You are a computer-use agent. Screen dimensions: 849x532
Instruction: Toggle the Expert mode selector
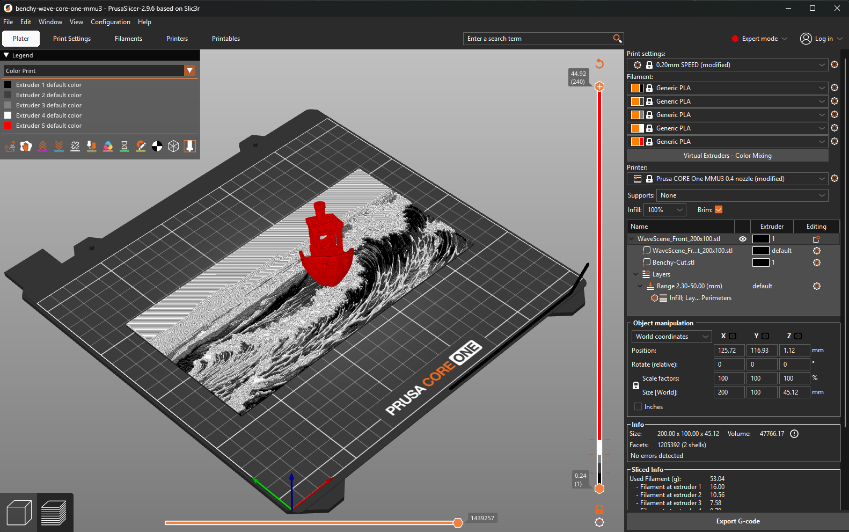[x=759, y=39]
